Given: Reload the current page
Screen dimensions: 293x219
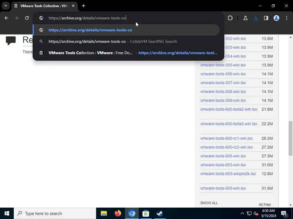Looking at the screenshot, I should click(x=27, y=18).
